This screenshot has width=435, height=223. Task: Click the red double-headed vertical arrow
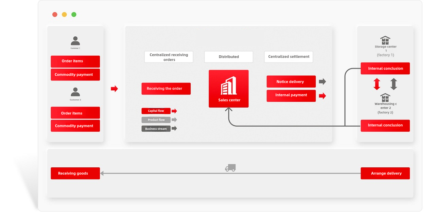pos(377,84)
